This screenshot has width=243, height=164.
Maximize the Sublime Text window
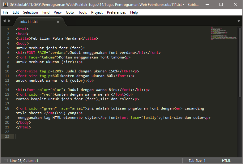click(x=221, y=4)
